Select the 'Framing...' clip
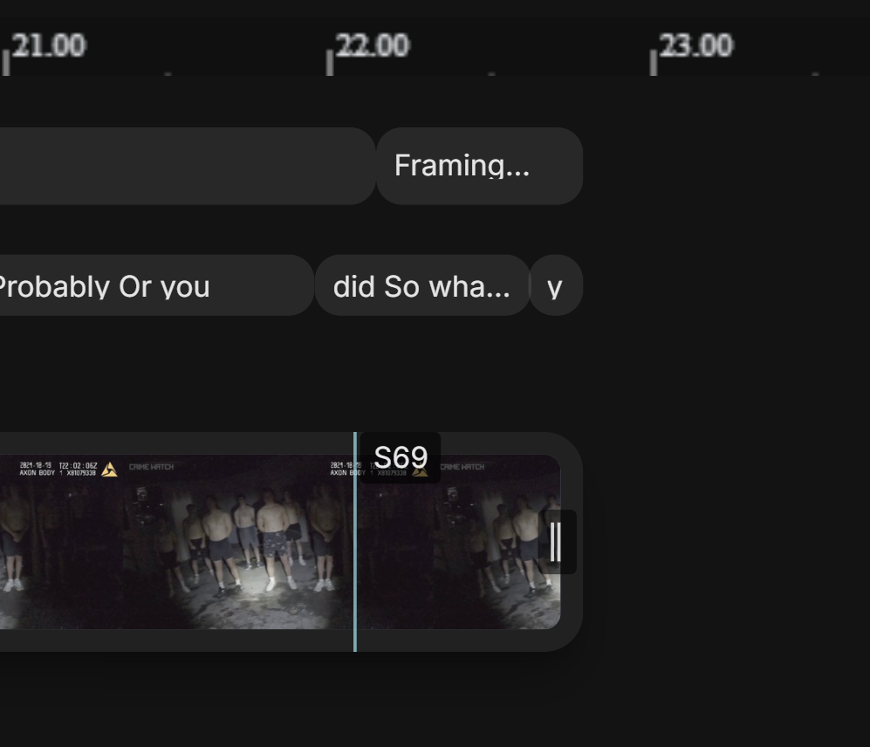This screenshot has height=747, width=870. click(x=479, y=166)
